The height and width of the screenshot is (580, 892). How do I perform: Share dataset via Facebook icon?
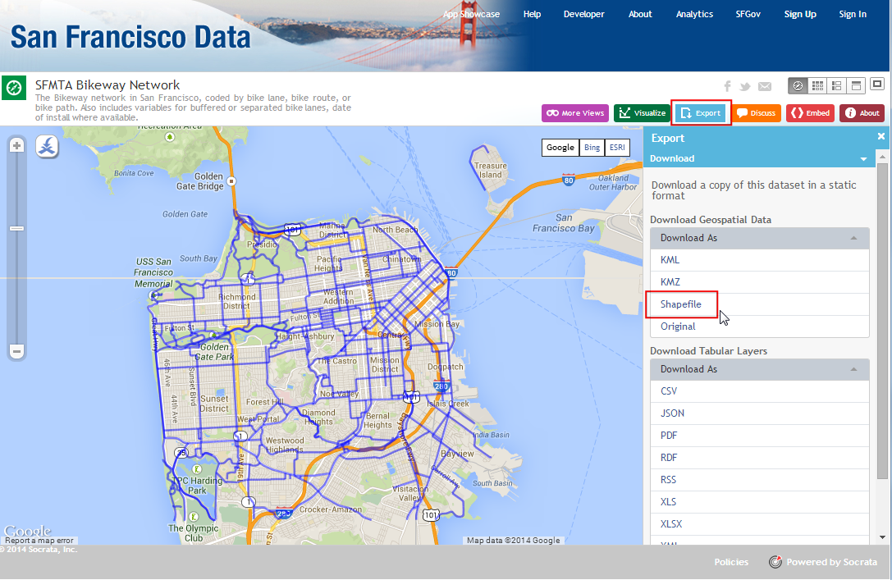click(727, 86)
